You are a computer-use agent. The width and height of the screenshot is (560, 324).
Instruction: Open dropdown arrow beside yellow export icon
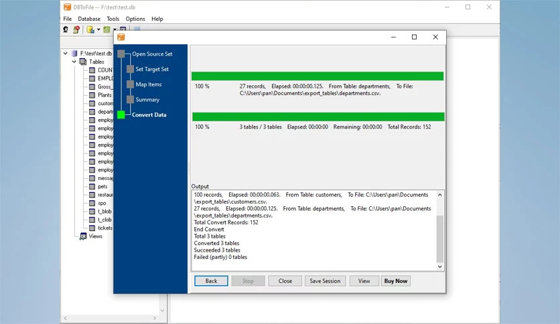[98, 29]
